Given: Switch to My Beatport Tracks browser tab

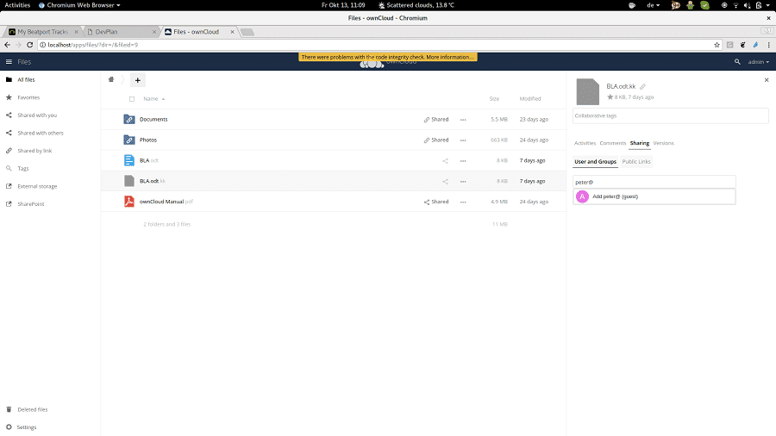Looking at the screenshot, I should pyautogui.click(x=43, y=32).
